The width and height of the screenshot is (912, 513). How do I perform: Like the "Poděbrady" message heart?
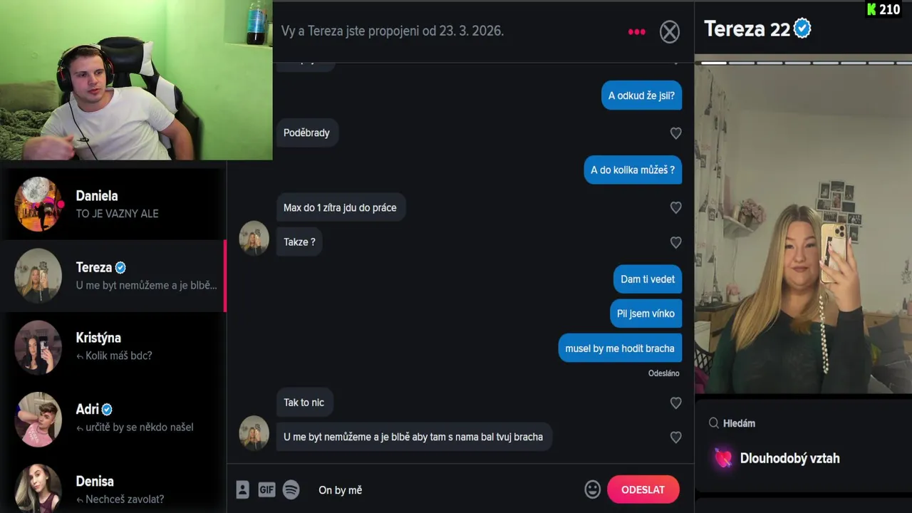[x=675, y=133]
